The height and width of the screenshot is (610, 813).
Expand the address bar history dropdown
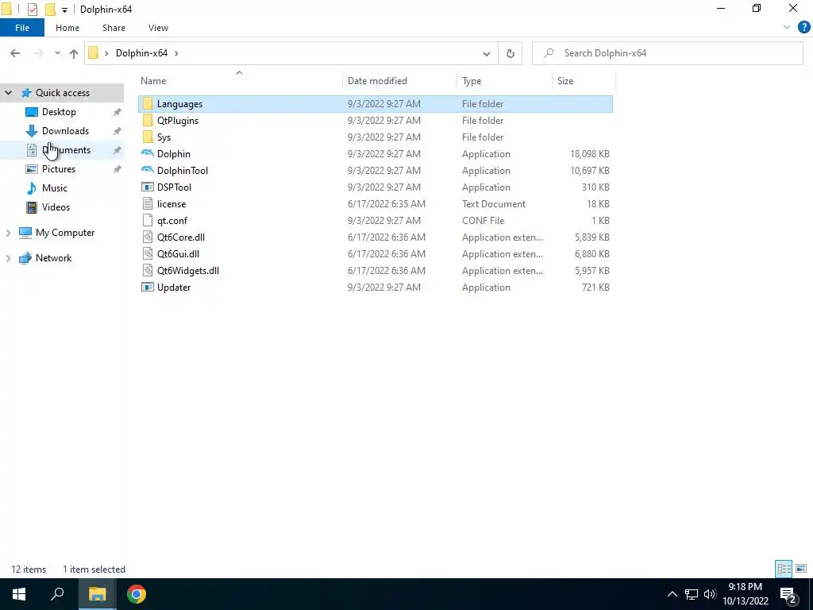pyautogui.click(x=487, y=53)
